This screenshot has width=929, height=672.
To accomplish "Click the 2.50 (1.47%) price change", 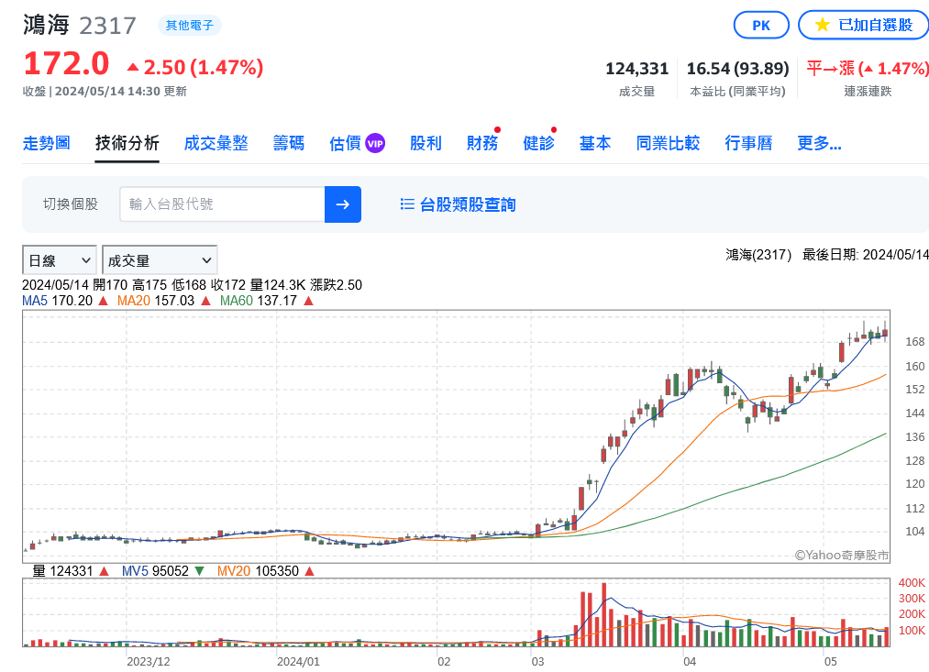I will 195,68.
